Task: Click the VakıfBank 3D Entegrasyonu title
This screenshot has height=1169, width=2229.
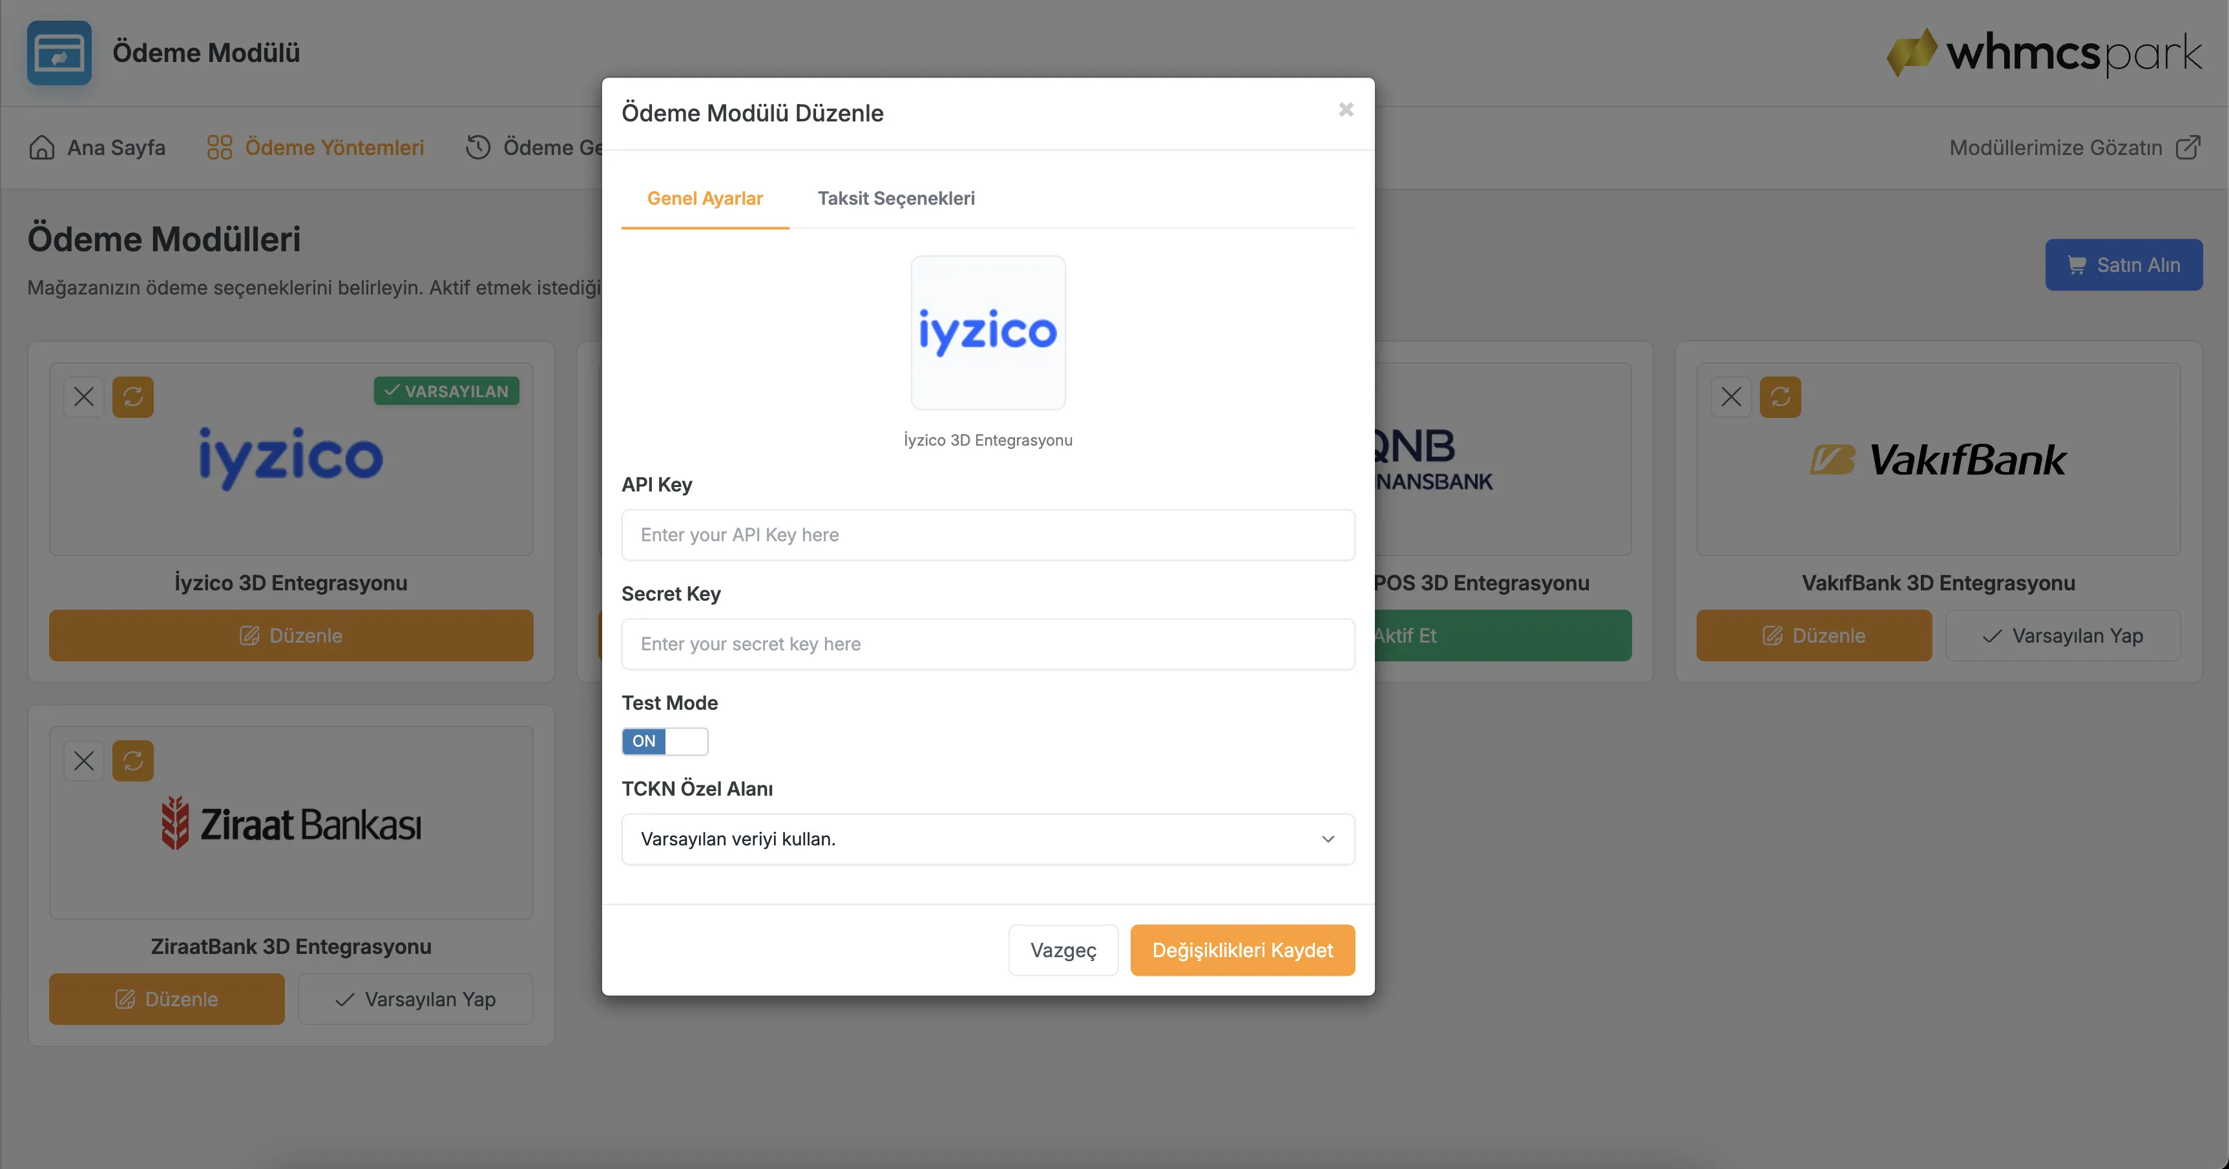Action: click(1938, 583)
